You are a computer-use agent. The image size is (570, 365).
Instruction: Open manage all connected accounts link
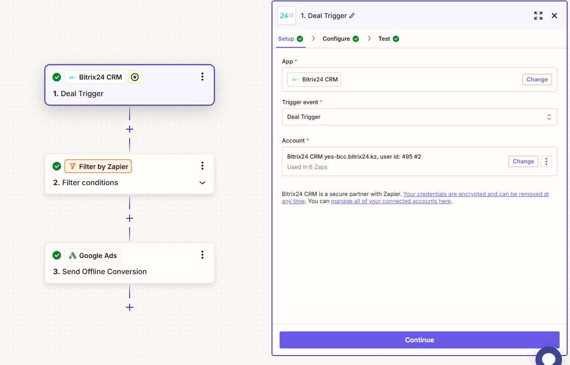click(391, 201)
